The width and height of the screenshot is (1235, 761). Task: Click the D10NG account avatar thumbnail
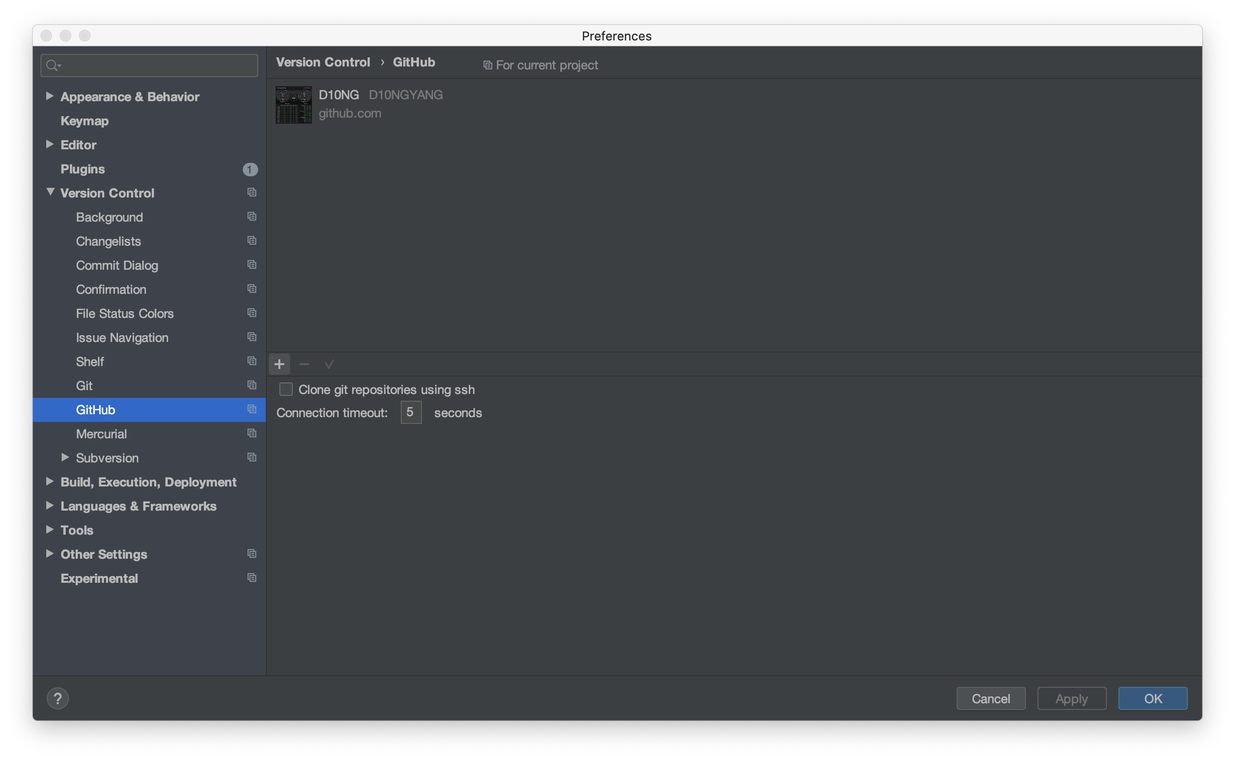(x=293, y=104)
